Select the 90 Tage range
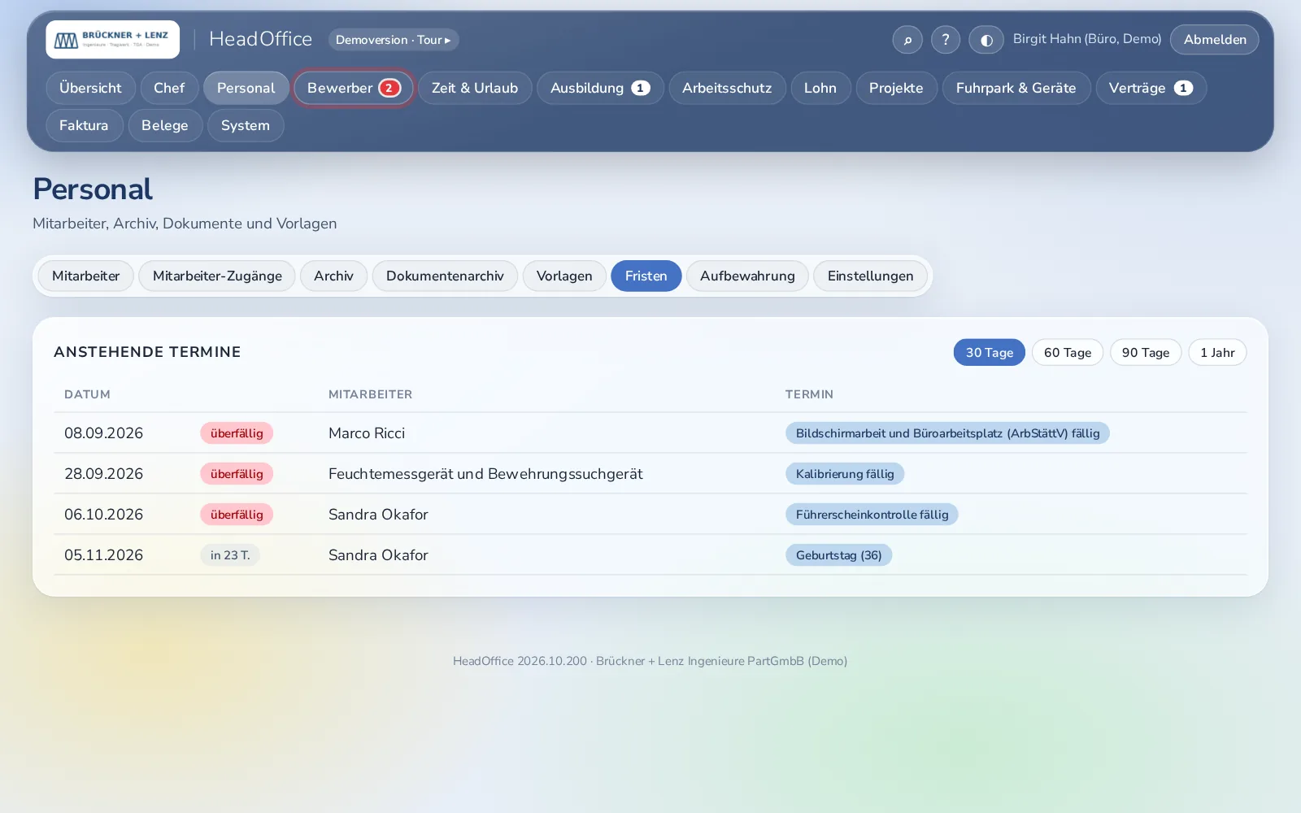This screenshot has width=1301, height=813. (x=1146, y=352)
